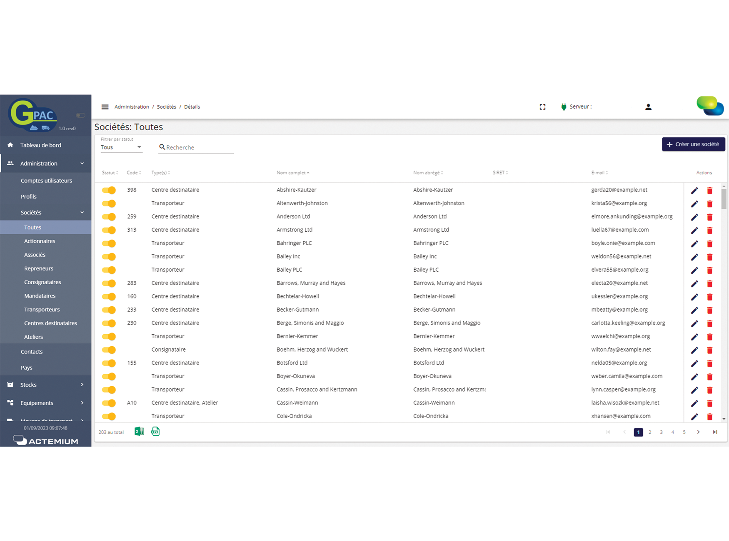This screenshot has width=729, height=541.
Task: Export list to Excel icon
Action: click(139, 432)
